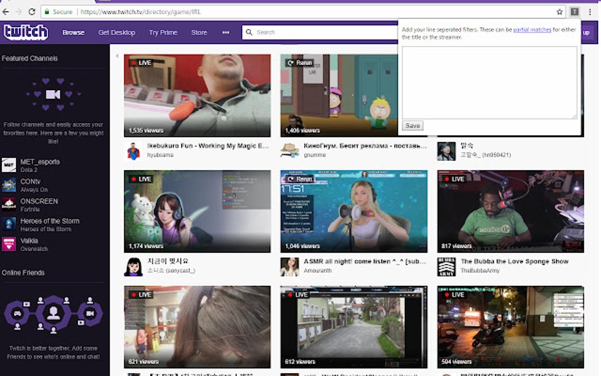Open the Store menu item
Screen dimensions: 601x376
[x=199, y=32]
